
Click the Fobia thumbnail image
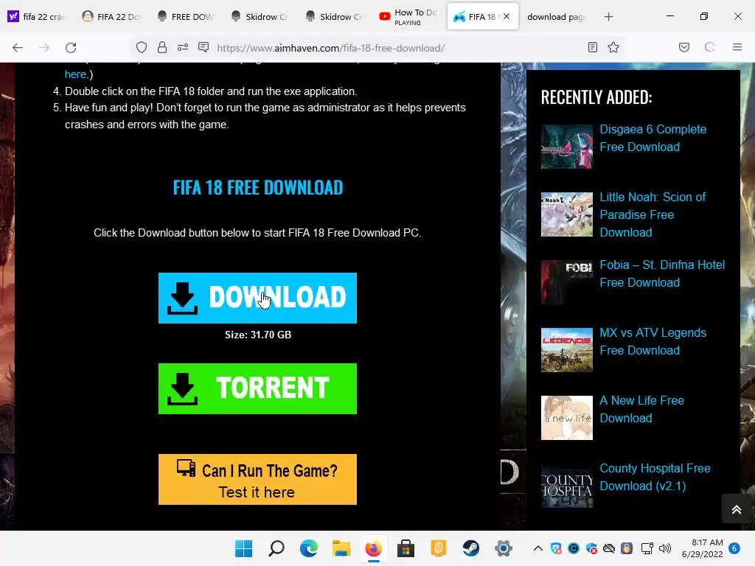[x=567, y=282]
